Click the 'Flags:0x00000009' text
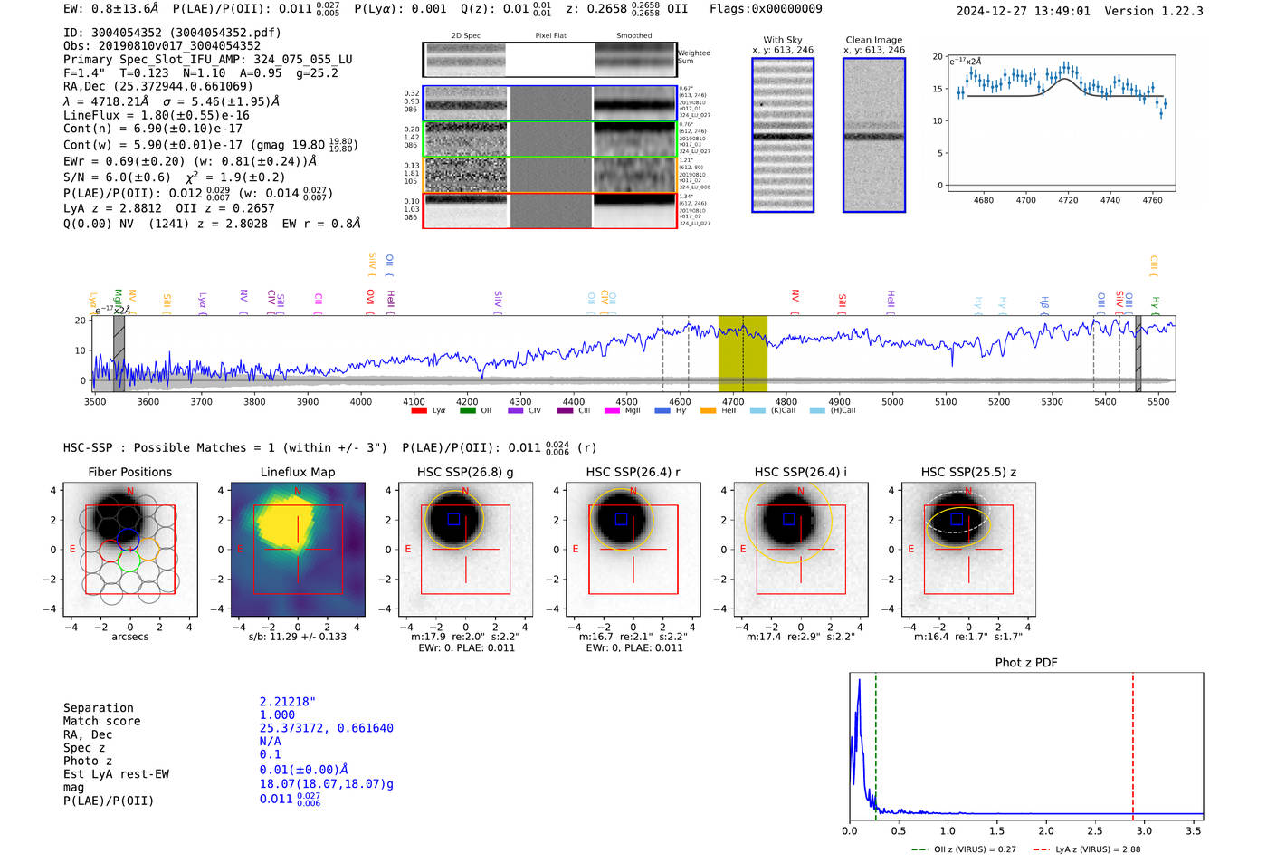 [766, 9]
